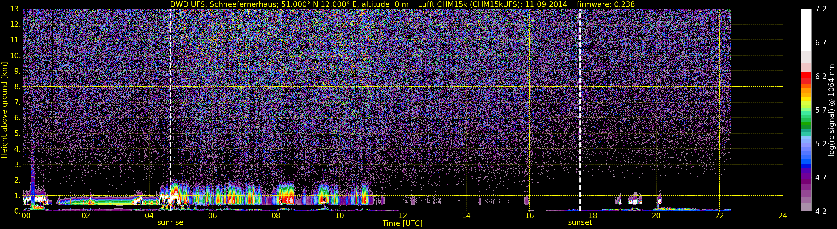This screenshot has width=837, height=229.
Task: Click the height axis tick '4.'
Action: click(17, 149)
